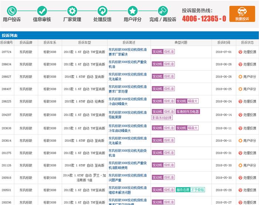The height and width of the screenshot is (205, 259).
Task: Click the orange 我要投诉 button
Action: point(242,14)
